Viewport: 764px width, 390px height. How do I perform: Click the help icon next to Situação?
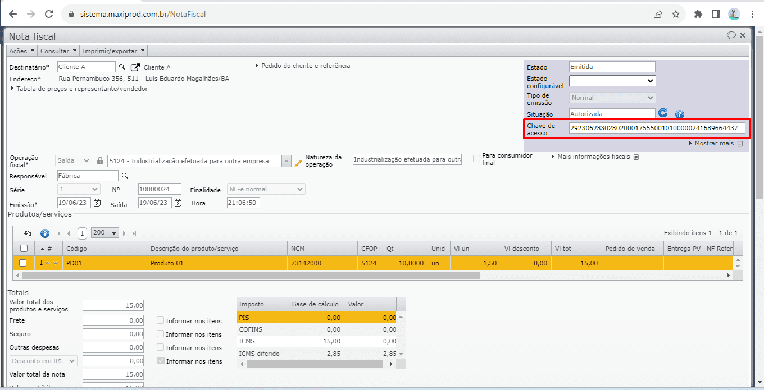tap(679, 114)
